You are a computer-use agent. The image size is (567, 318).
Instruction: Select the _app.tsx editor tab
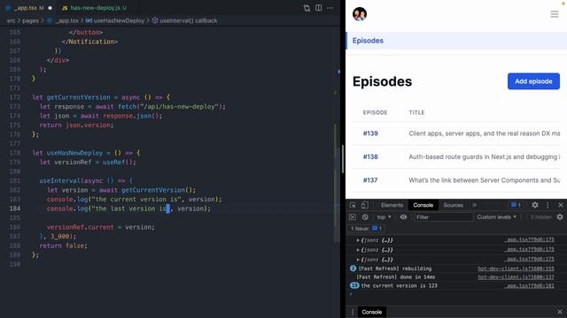[29, 8]
